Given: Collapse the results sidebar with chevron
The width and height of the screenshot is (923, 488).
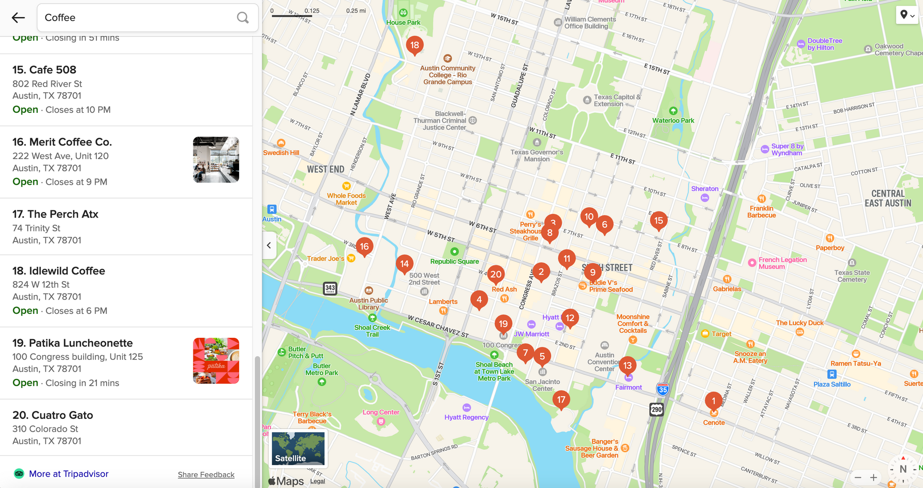Looking at the screenshot, I should coord(269,245).
